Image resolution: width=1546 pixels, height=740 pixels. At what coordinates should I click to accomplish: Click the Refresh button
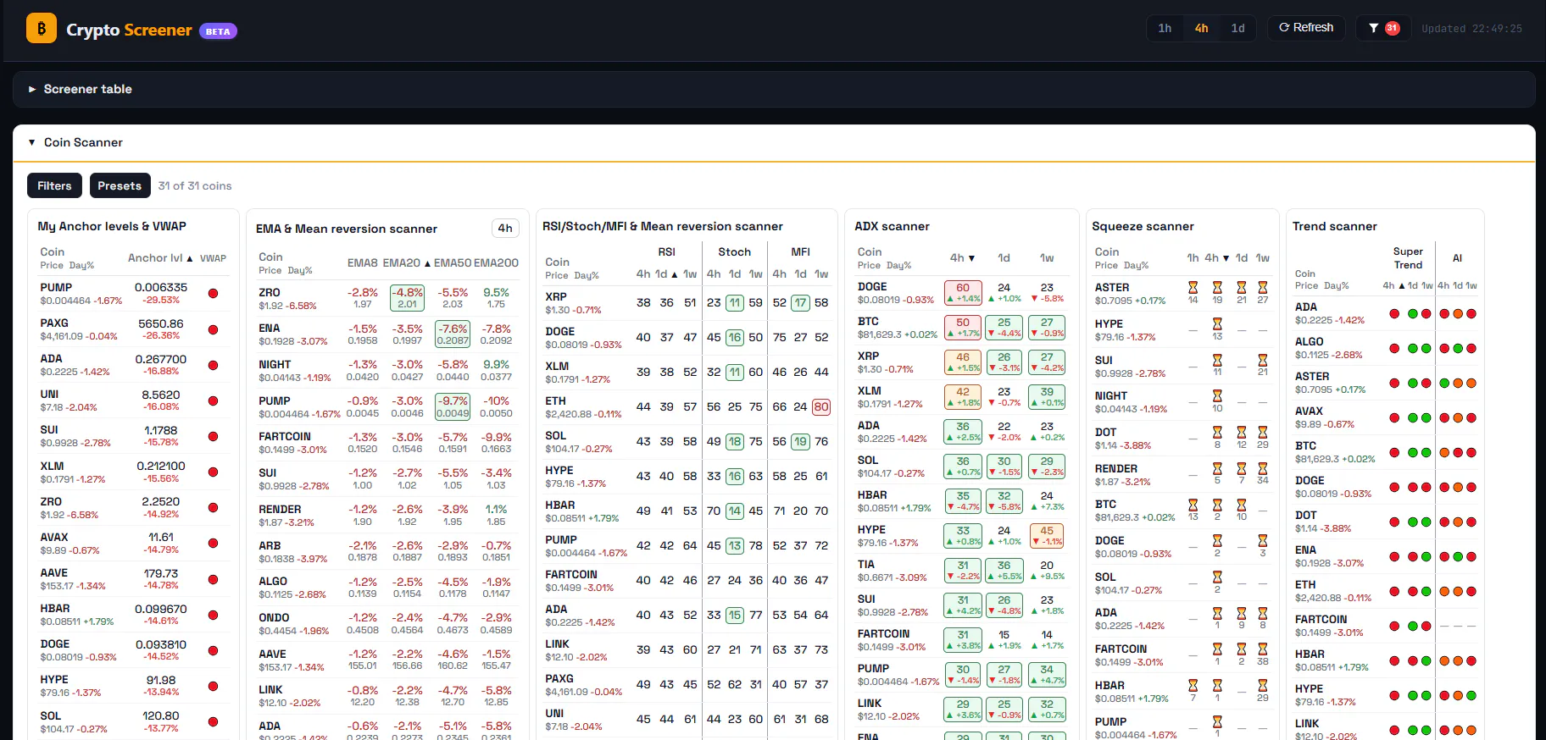coord(1306,28)
